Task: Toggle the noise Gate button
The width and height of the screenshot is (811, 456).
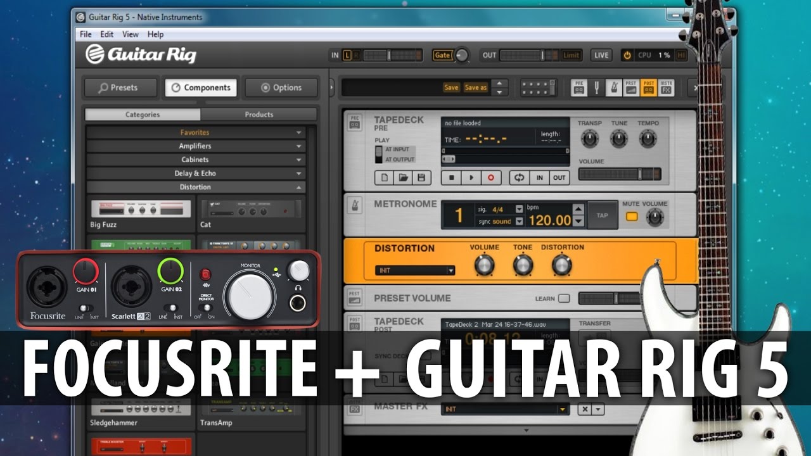Action: [x=442, y=55]
